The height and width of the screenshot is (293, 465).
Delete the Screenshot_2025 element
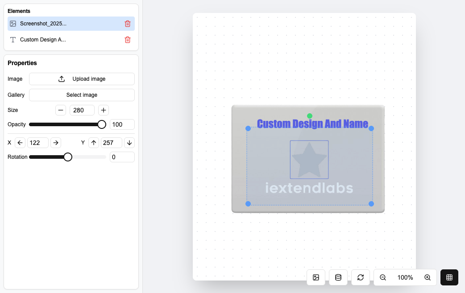coord(128,24)
